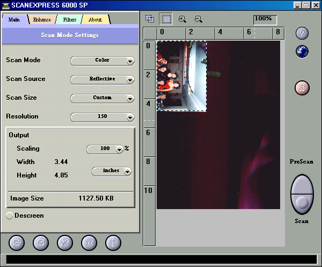Click the zoom in magnifier icon
The image size is (322, 267).
coord(182,19)
